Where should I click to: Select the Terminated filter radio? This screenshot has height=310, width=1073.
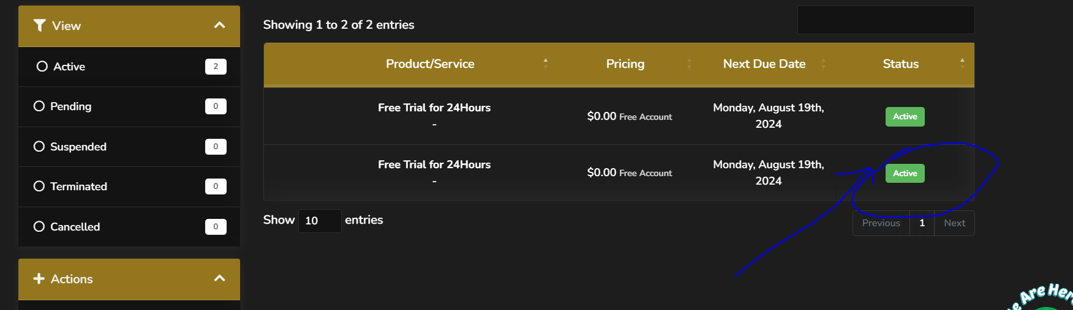point(39,186)
